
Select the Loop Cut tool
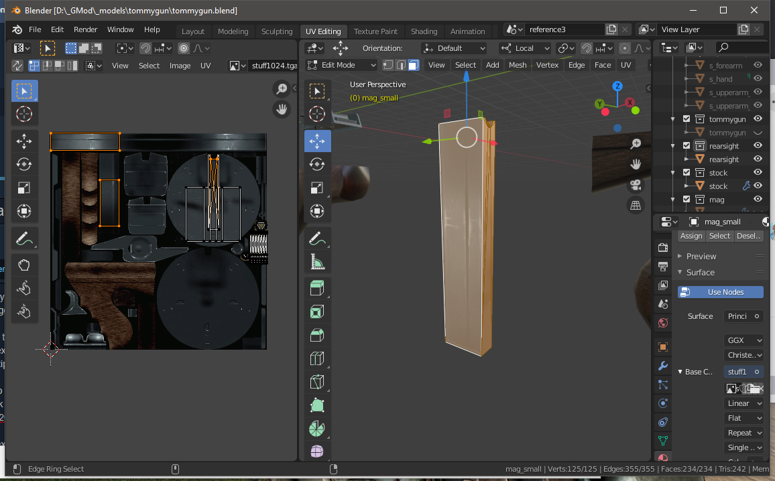[x=317, y=359]
